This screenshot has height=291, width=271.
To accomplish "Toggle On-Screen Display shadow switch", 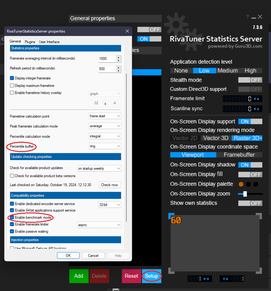I will click(x=250, y=165).
